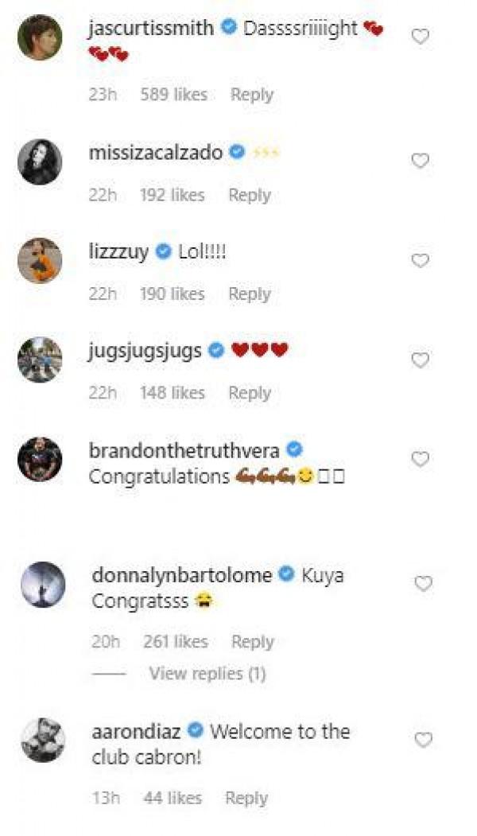
Task: Open lizzzuy's profile picture
Action: click(x=40, y=260)
